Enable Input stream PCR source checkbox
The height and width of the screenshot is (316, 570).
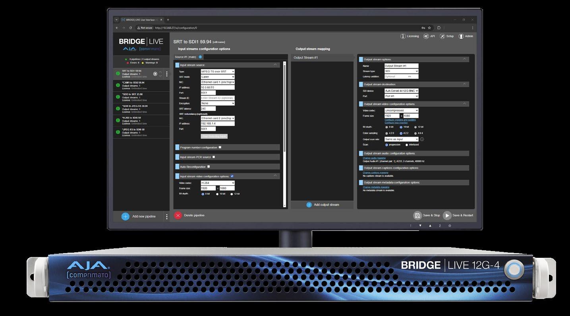tap(213, 157)
